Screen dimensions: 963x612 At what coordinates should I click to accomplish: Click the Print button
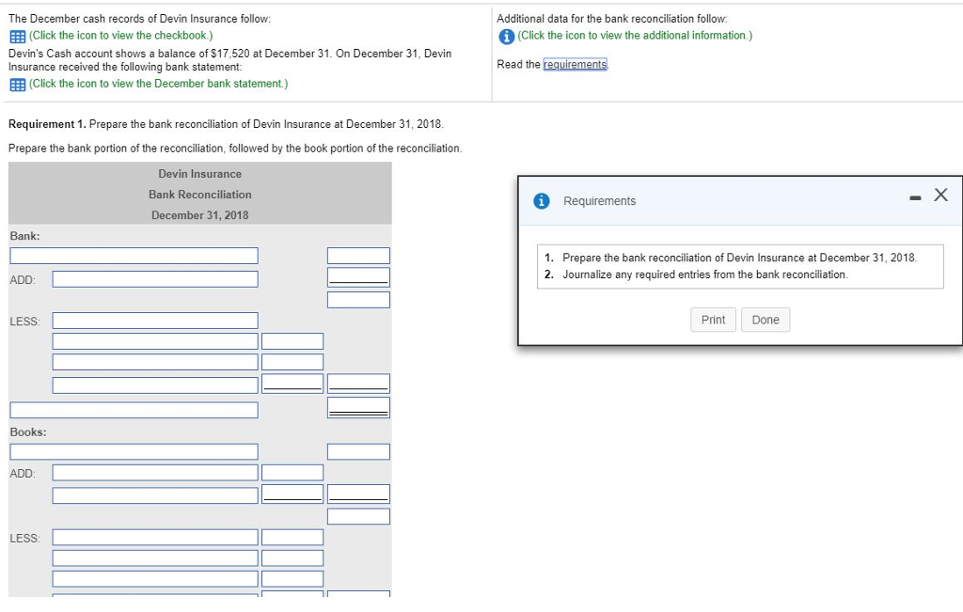[x=713, y=320]
